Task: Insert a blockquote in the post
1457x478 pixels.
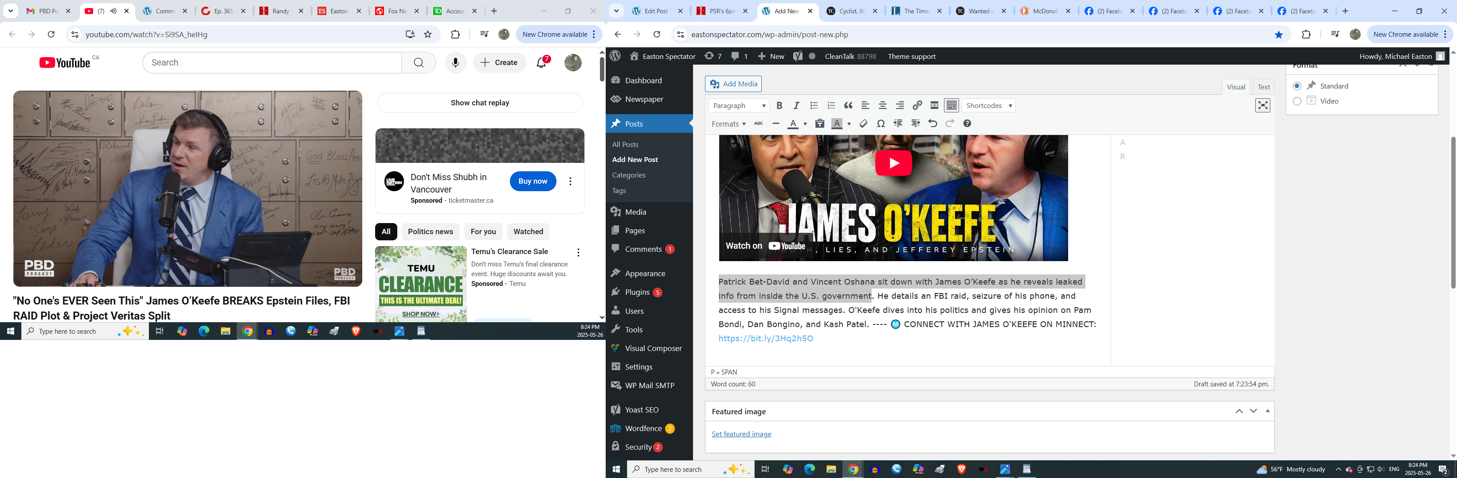Action: (848, 105)
